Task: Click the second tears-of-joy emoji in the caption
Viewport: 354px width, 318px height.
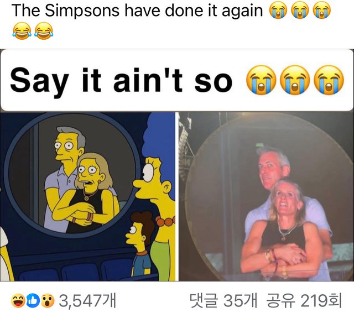Action: [x=44, y=31]
